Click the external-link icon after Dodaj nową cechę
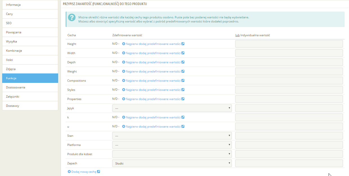 point(99,172)
